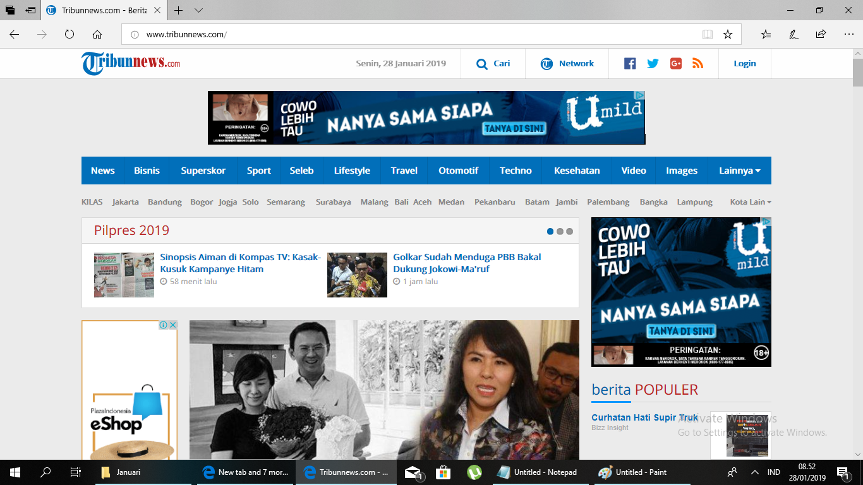Open Golkar article thumbnail image
The height and width of the screenshot is (485, 863).
pos(357,275)
